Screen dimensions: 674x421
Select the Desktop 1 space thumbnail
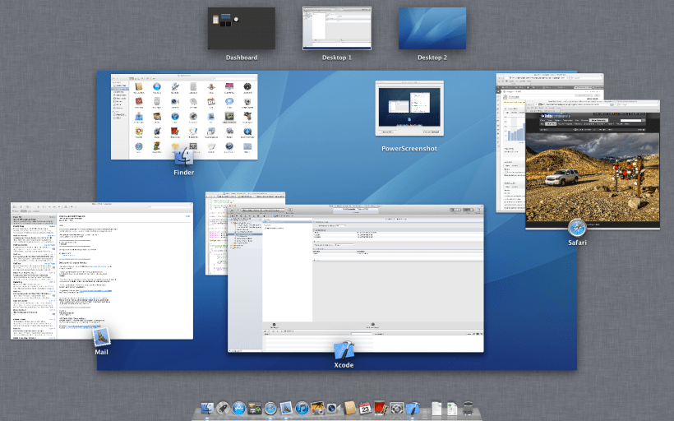click(337, 29)
